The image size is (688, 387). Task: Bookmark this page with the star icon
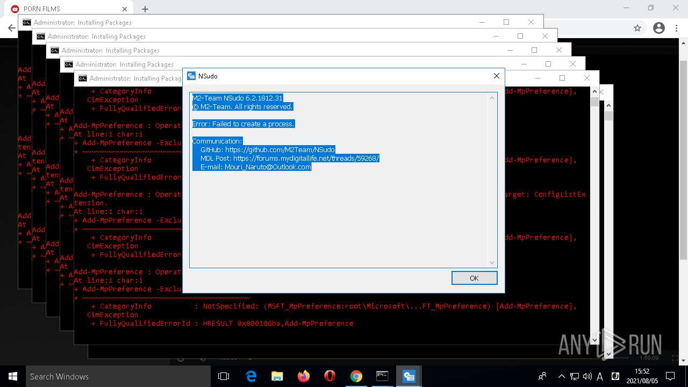click(637, 28)
